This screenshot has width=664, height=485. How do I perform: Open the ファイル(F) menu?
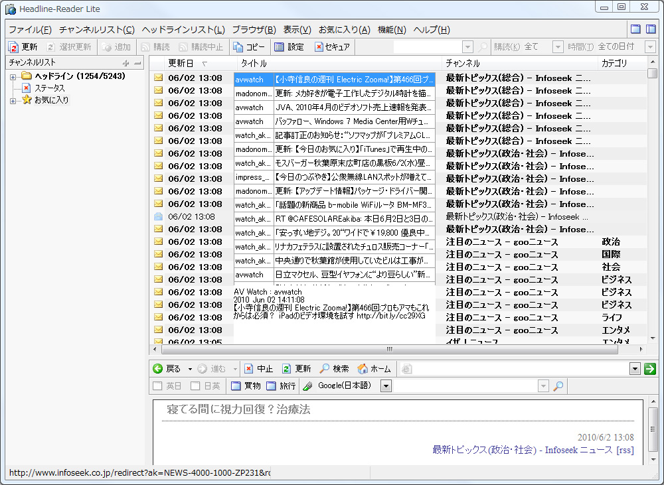30,30
